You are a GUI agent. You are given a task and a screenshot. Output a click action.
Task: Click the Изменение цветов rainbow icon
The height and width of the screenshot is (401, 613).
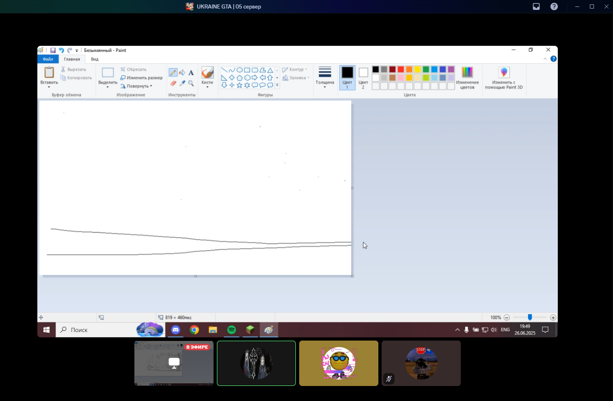pos(467,73)
